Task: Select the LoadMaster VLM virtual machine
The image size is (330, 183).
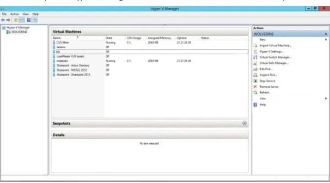Action: click(x=150, y=56)
